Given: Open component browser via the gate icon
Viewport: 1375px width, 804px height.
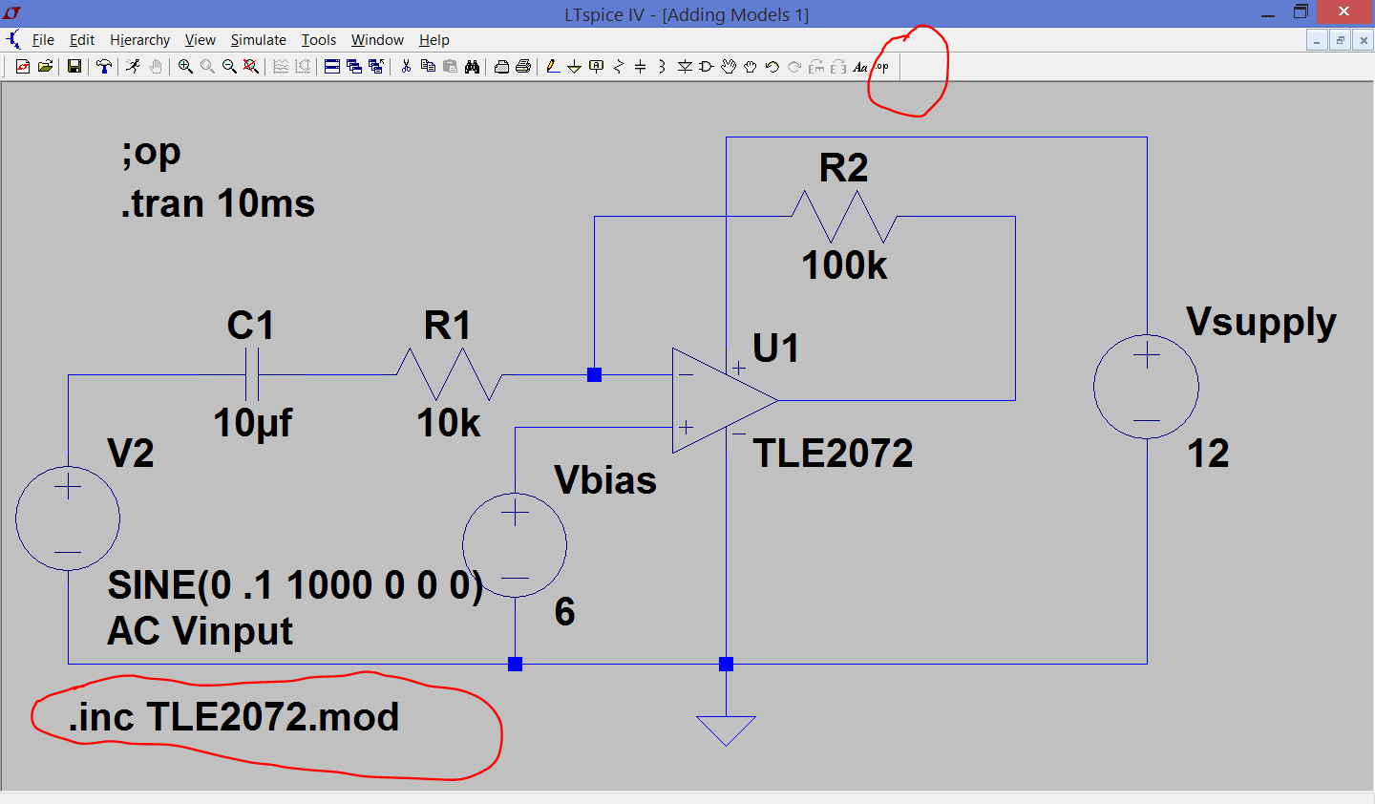Looking at the screenshot, I should point(707,67).
